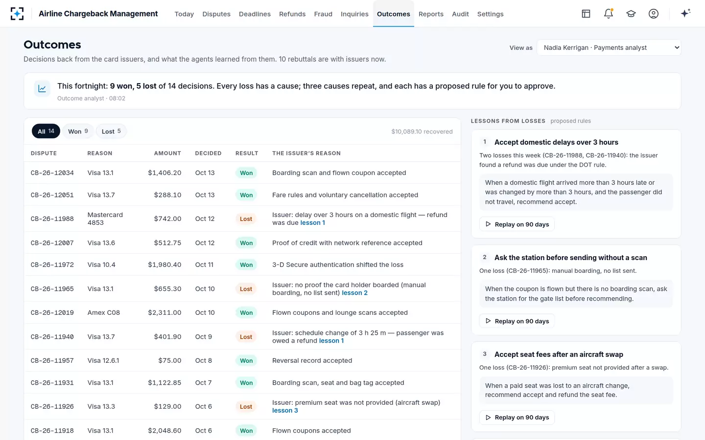The image size is (705, 440).
Task: Open the layout panel icon in header
Action: pyautogui.click(x=586, y=14)
